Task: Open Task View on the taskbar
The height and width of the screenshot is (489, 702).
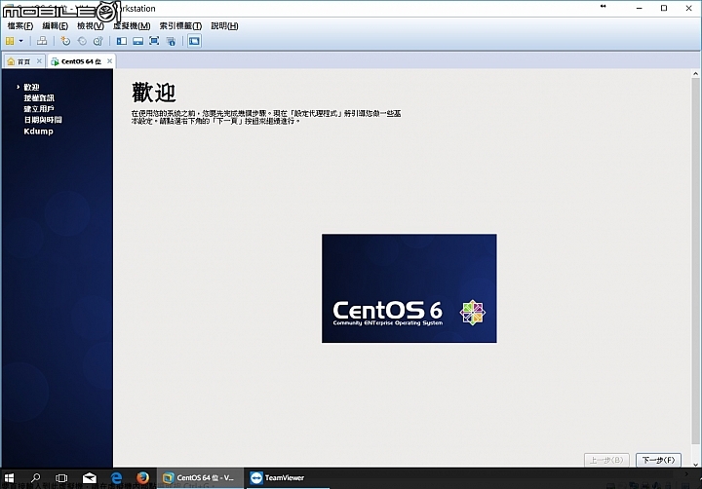Action: click(61, 478)
